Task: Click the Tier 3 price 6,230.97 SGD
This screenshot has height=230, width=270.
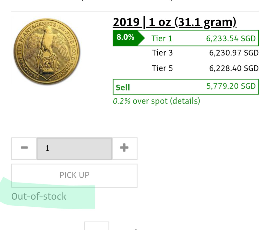Action: 234,53
